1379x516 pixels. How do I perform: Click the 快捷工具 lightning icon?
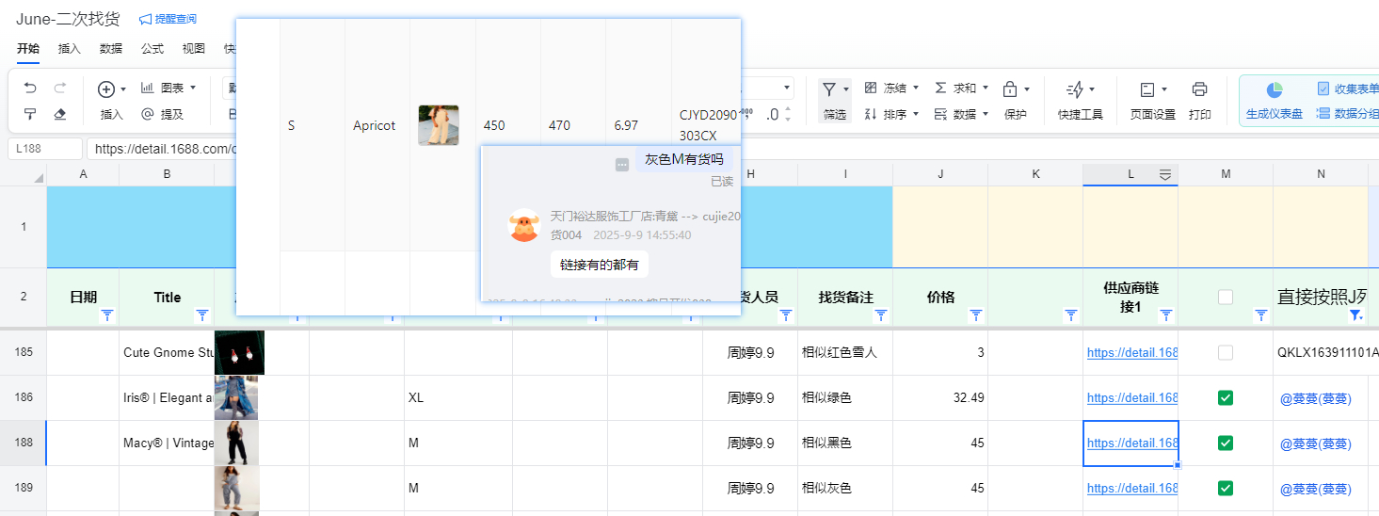[x=1074, y=89]
